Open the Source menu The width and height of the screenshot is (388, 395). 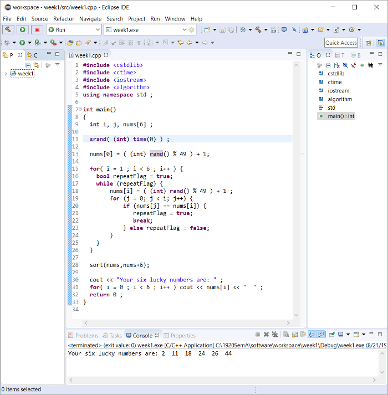click(x=39, y=19)
